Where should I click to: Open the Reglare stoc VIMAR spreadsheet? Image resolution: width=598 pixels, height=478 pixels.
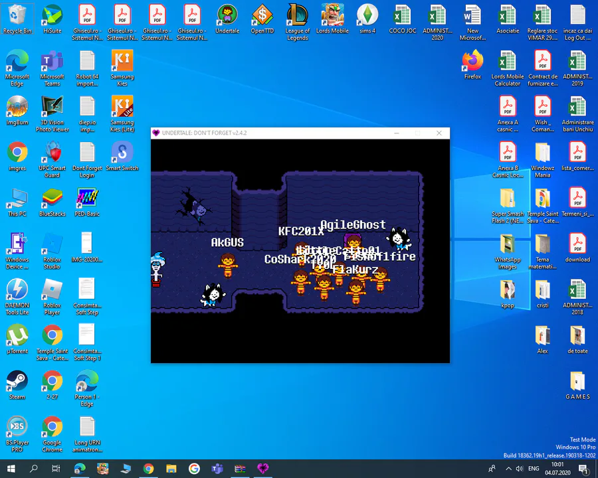[542, 22]
